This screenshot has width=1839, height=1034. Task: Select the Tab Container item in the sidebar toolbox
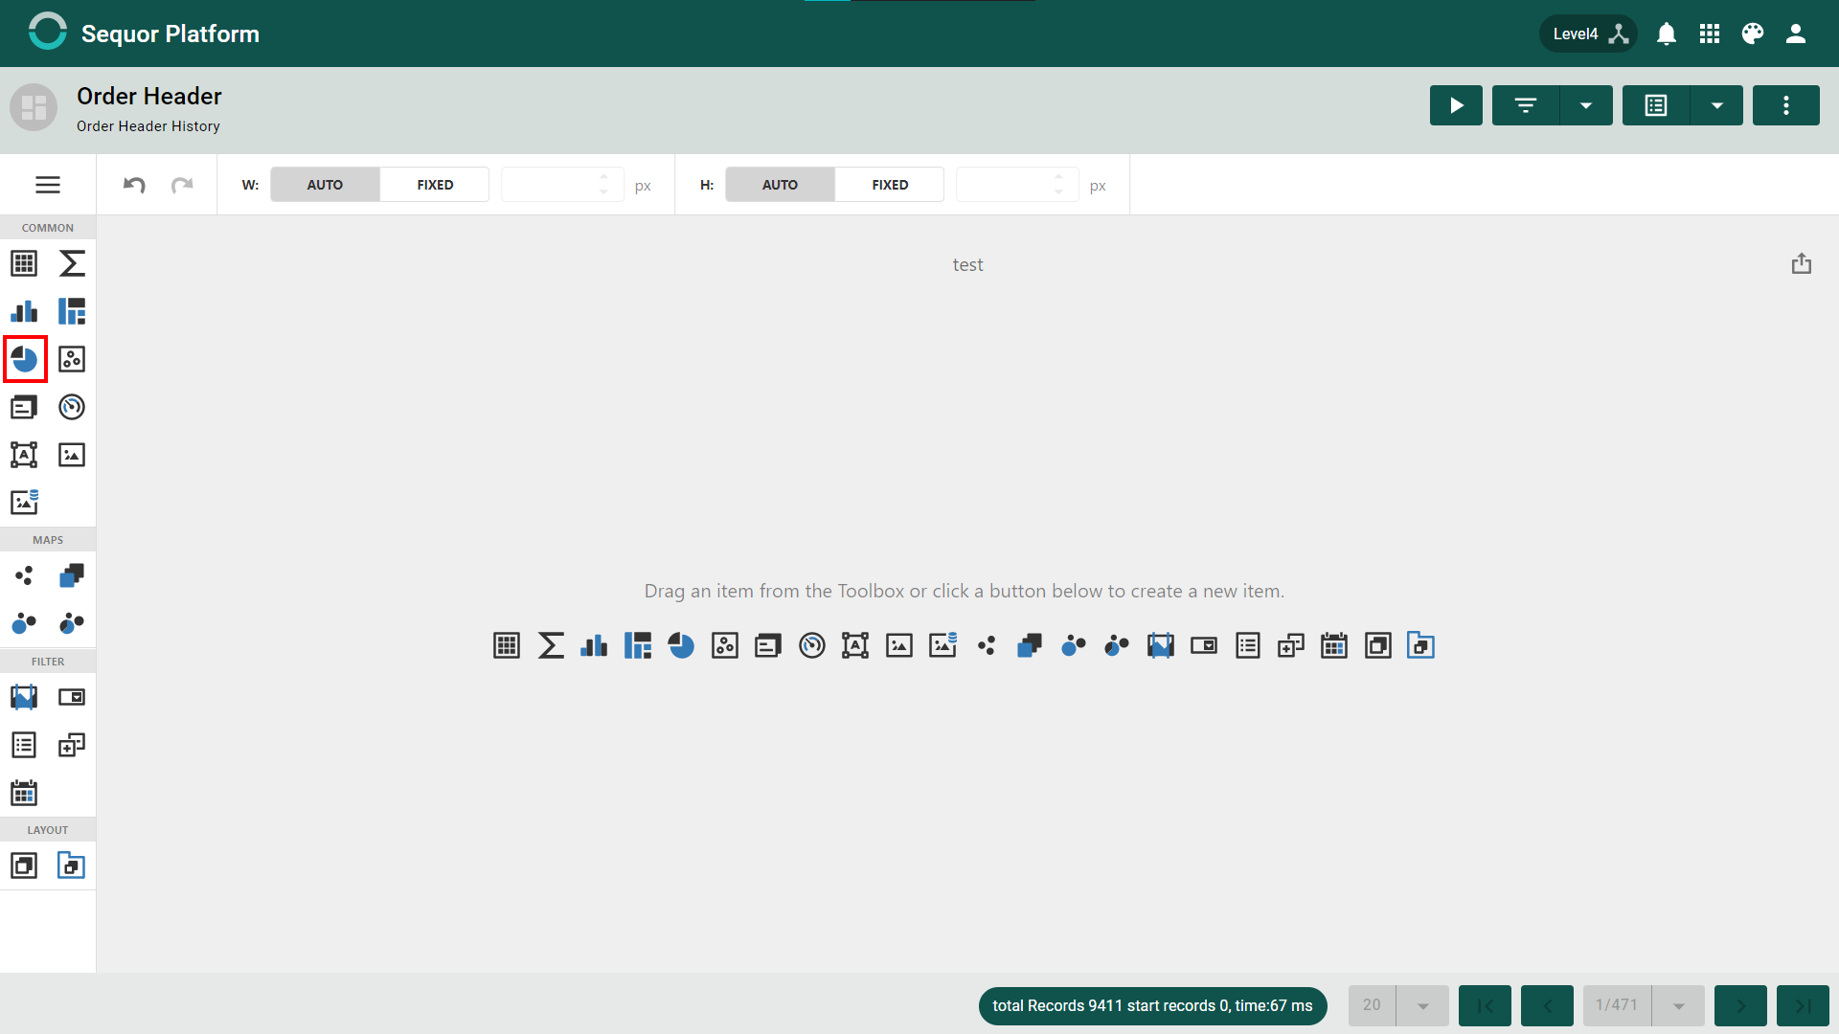pos(72,865)
